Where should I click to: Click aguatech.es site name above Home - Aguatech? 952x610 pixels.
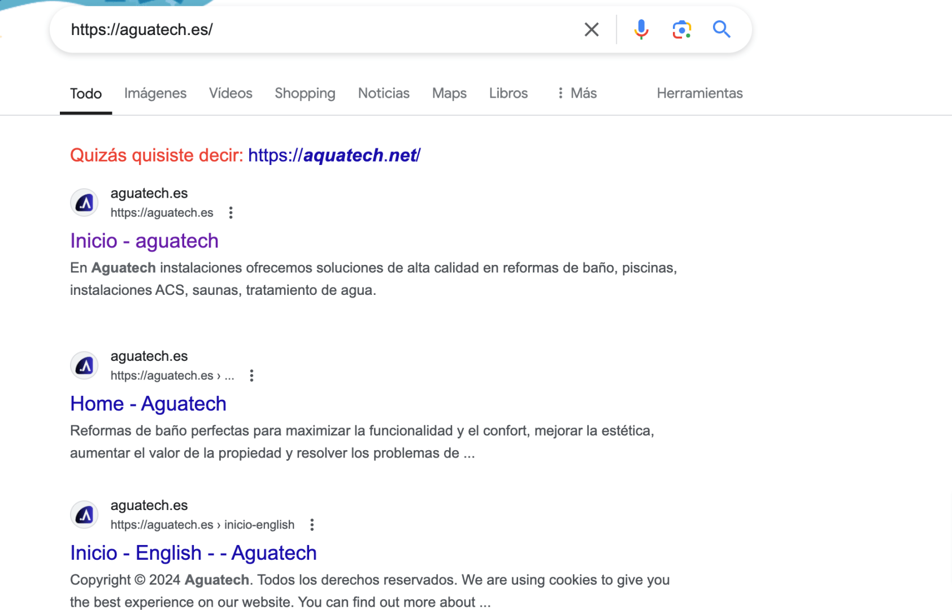(149, 356)
